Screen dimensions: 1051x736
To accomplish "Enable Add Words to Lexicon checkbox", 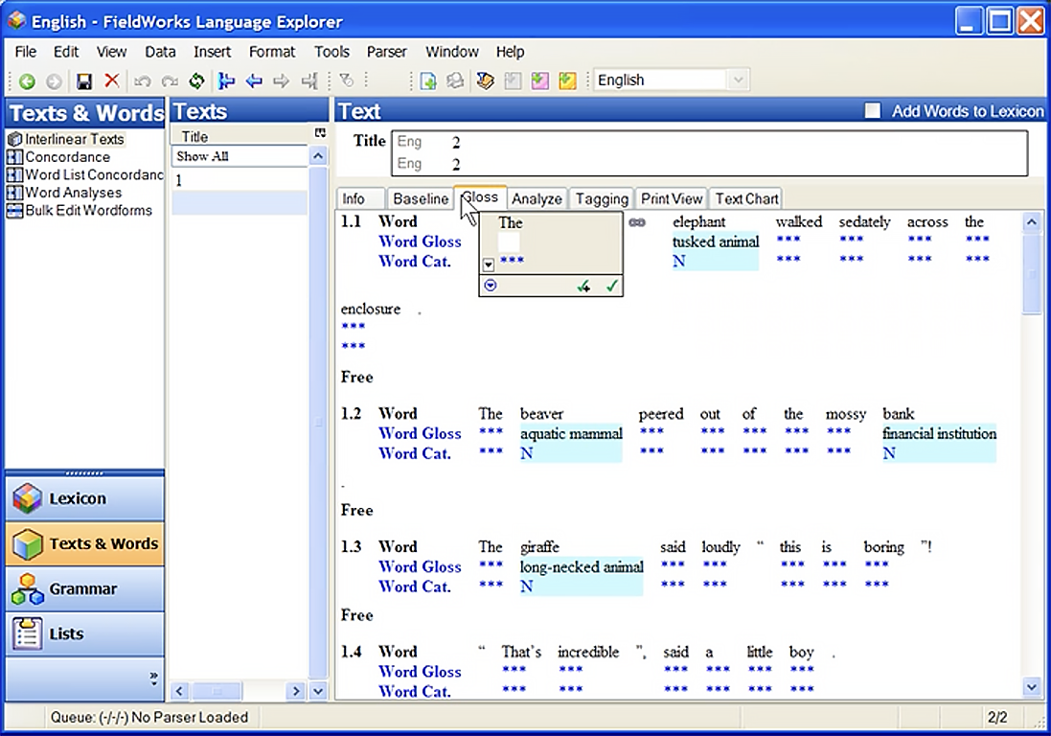I will coord(872,111).
